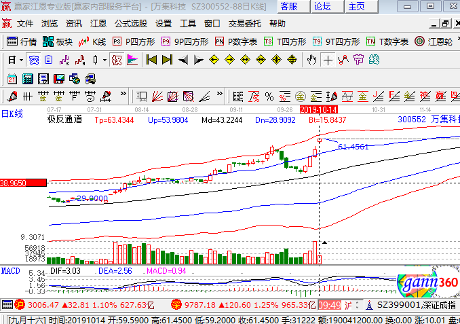Select the red step-line 9 icon
The height and width of the screenshot is (324, 460).
[x=80, y=60]
